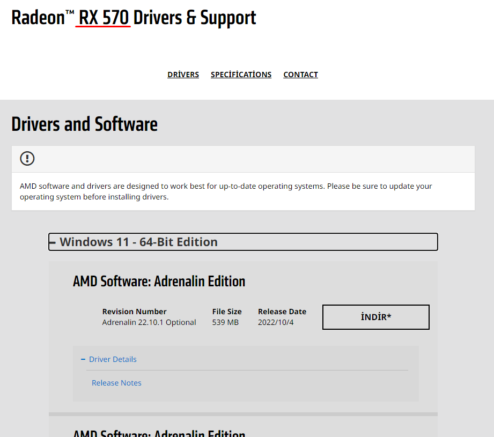Viewport: 494px width, 437px height.
Task: Click the Release Date label
Action: click(282, 312)
